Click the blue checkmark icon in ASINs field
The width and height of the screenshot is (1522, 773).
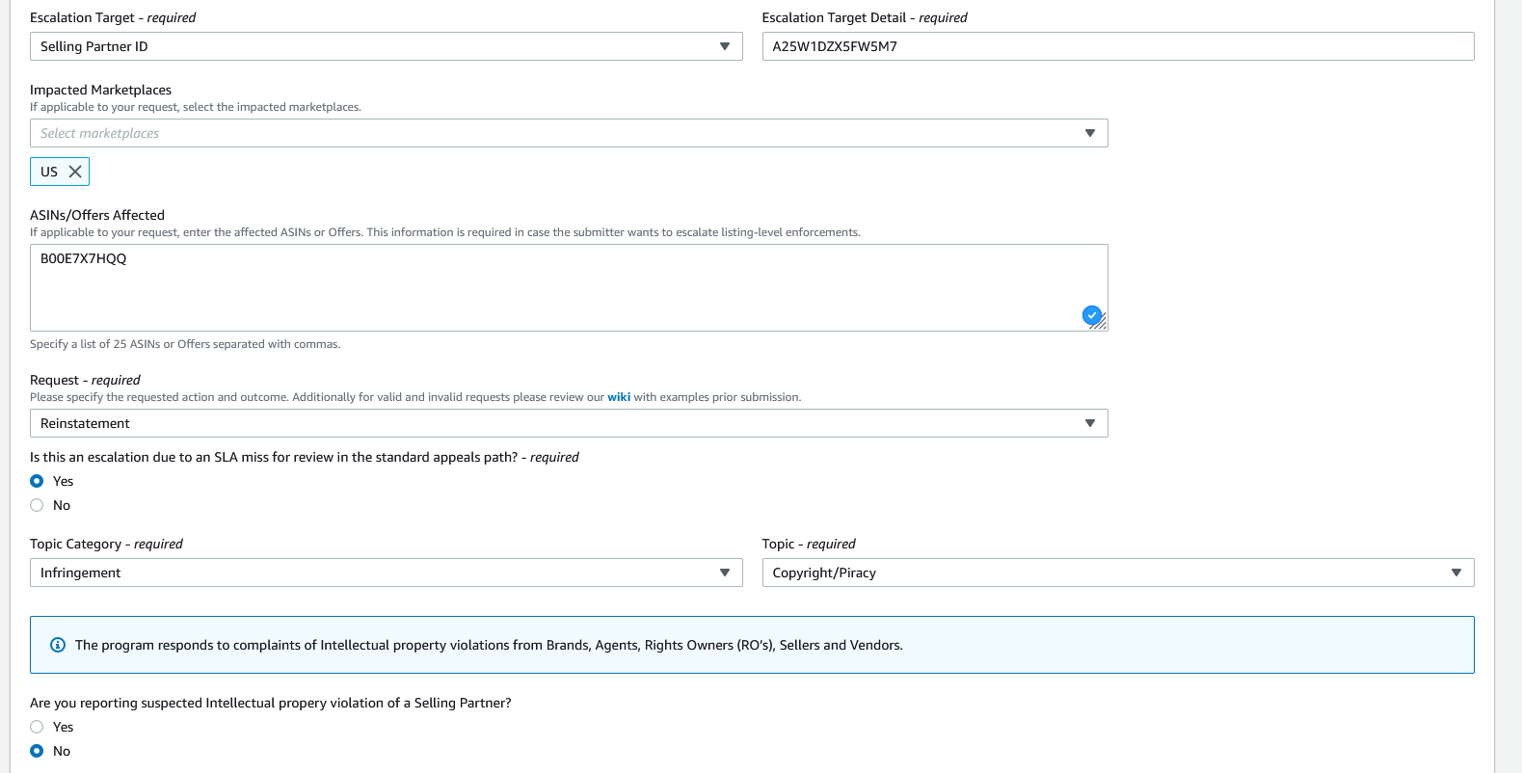point(1091,314)
